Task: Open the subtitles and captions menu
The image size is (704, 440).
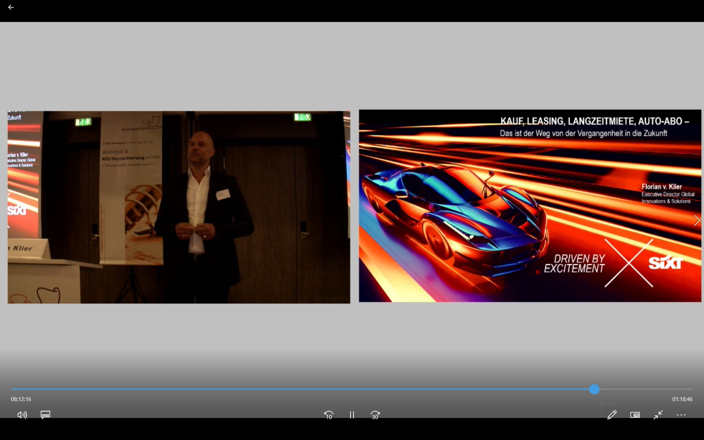Action: [45, 415]
